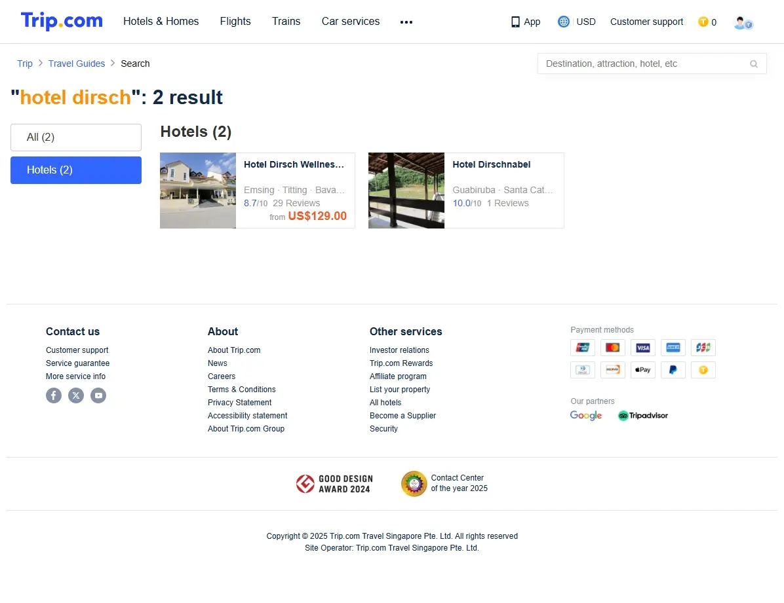Open footer Customer support link
784x603 pixels.
click(x=77, y=350)
